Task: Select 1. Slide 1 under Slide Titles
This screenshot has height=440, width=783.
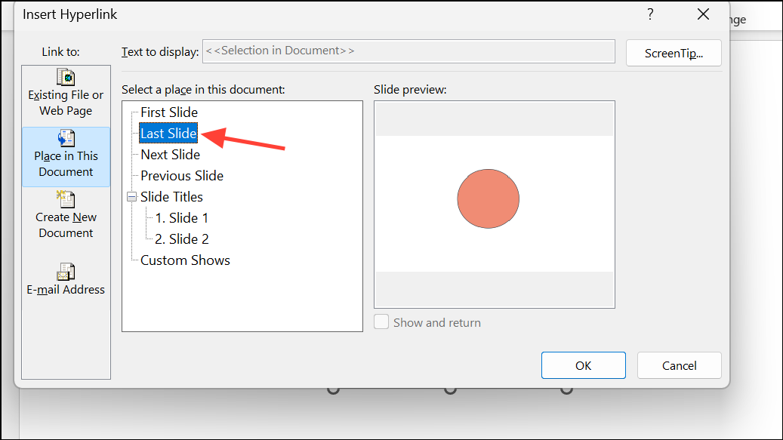Action: coord(181,218)
